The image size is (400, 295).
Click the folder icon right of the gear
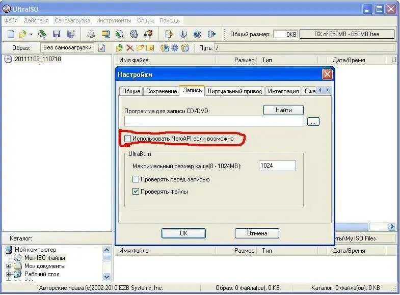[185, 48]
